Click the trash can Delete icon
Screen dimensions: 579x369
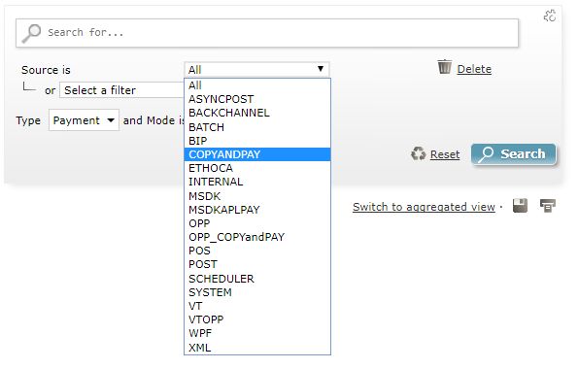coord(445,67)
